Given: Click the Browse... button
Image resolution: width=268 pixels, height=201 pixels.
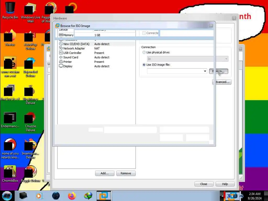Looking at the screenshot, I should point(219,71).
